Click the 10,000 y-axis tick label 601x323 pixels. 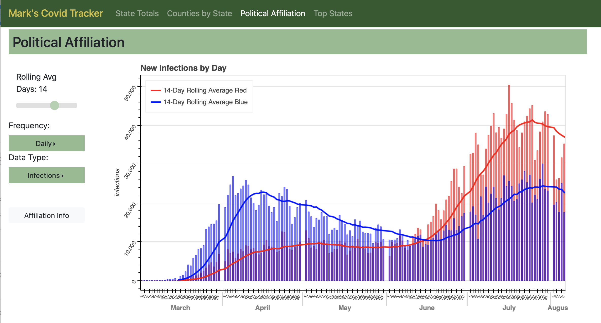click(130, 248)
